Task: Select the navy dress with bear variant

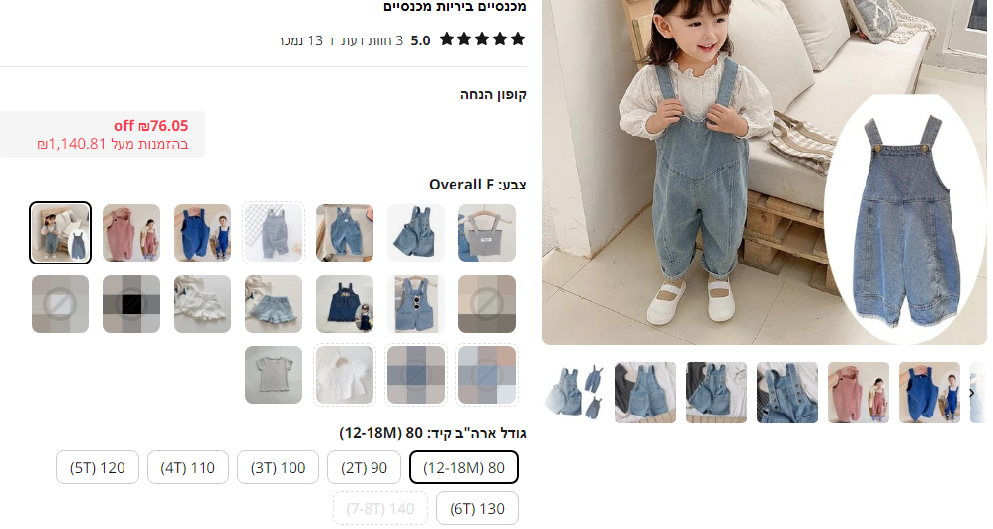Action: 345,304
